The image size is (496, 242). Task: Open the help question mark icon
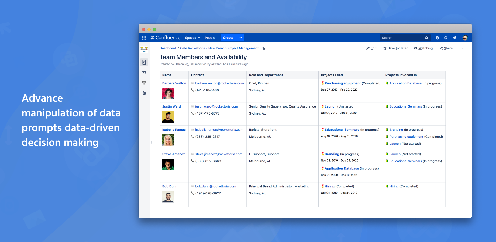437,38
